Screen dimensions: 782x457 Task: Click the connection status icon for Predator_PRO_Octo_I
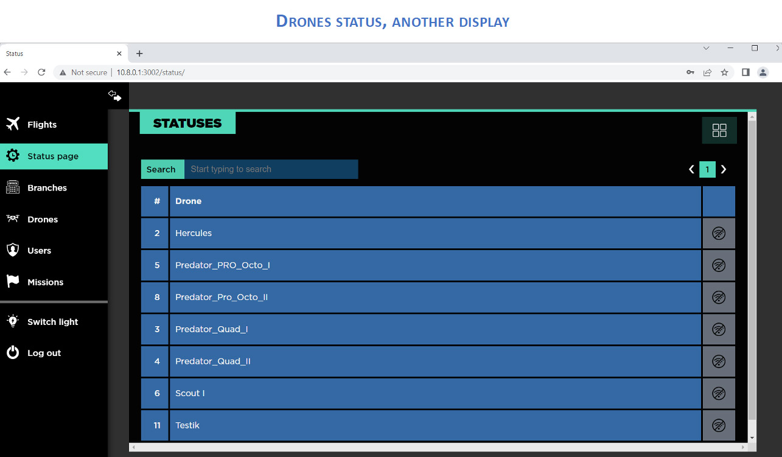(x=719, y=265)
